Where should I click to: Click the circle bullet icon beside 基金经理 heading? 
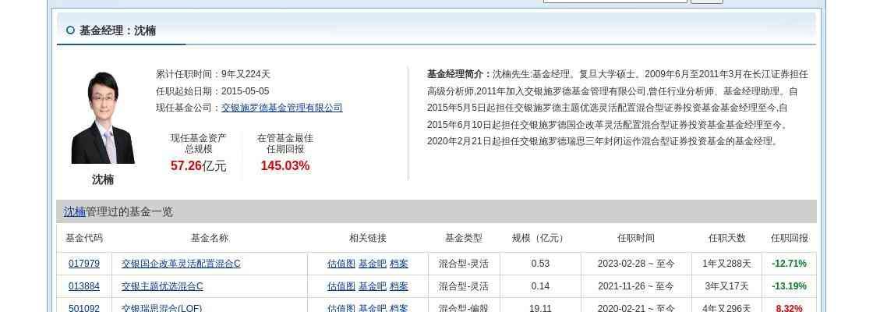(x=70, y=30)
